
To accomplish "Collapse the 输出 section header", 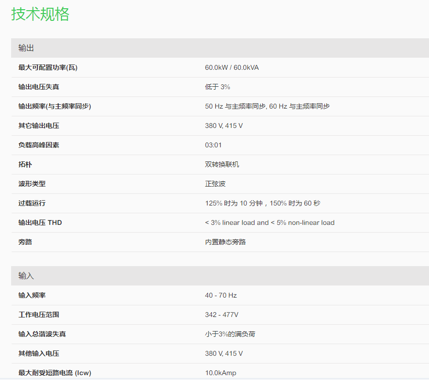I will point(26,48).
